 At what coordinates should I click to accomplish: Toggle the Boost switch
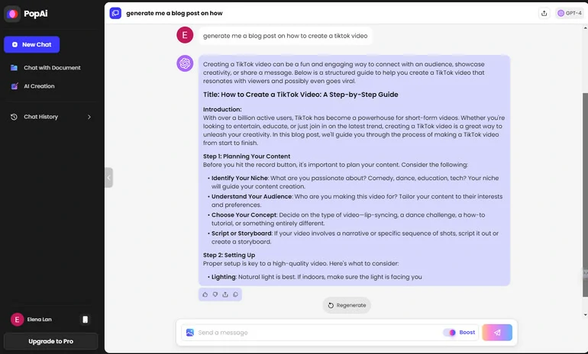pos(449,333)
